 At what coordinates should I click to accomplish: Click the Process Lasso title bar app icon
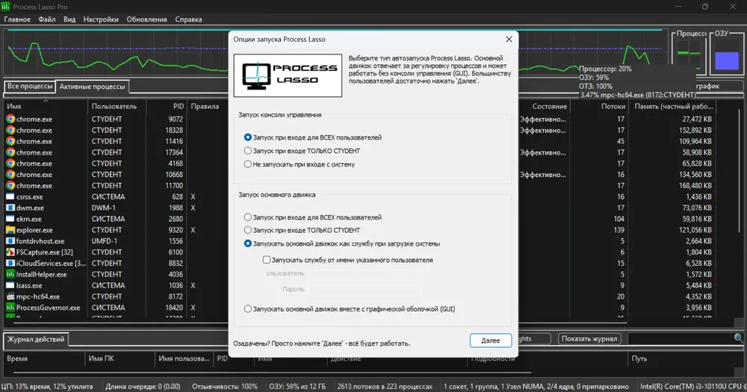(x=5, y=6)
